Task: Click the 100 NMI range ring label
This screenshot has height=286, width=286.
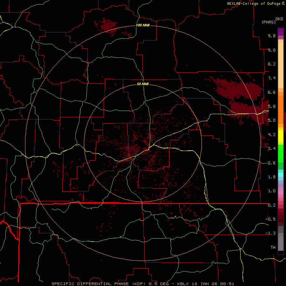Action: click(143, 25)
